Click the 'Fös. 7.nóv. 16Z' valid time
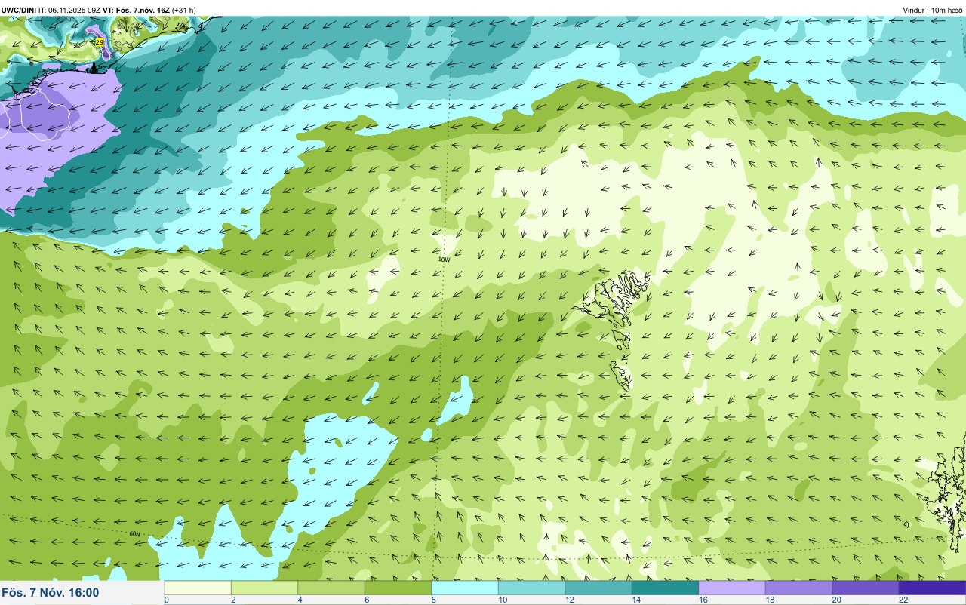966x605 pixels. click(142, 10)
